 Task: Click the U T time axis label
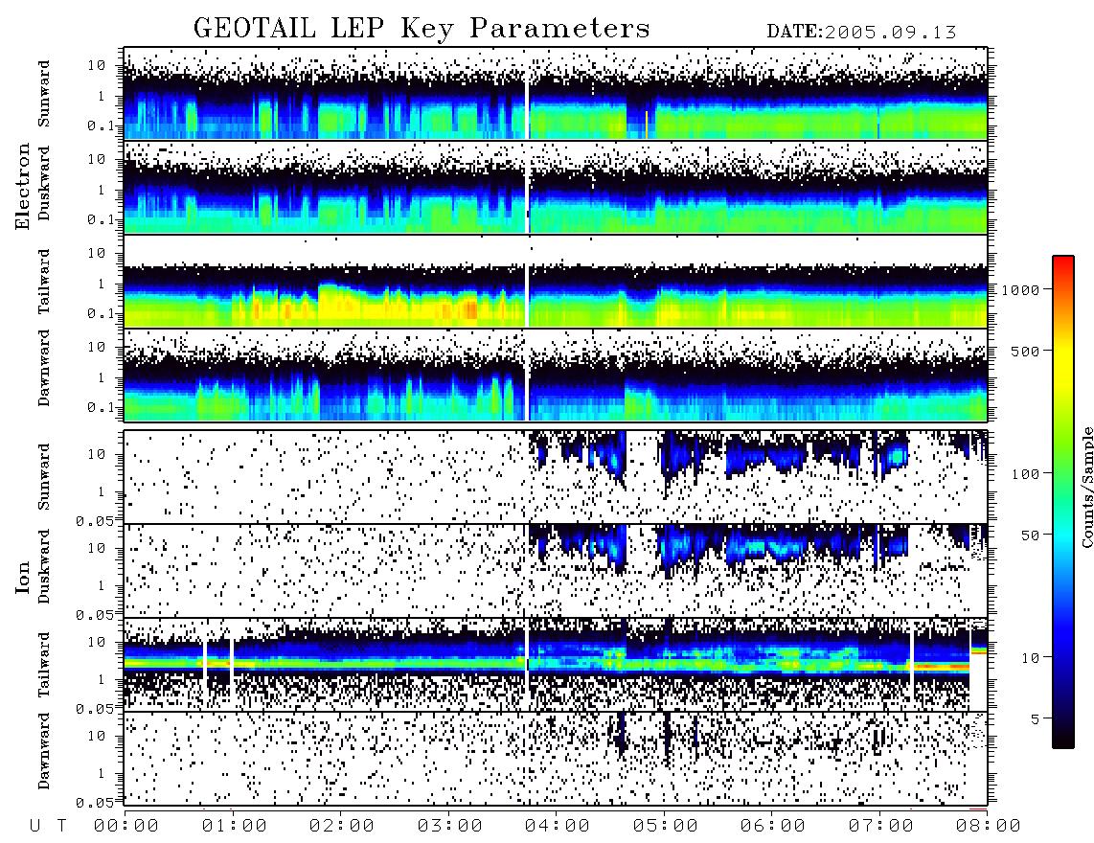click(x=48, y=827)
